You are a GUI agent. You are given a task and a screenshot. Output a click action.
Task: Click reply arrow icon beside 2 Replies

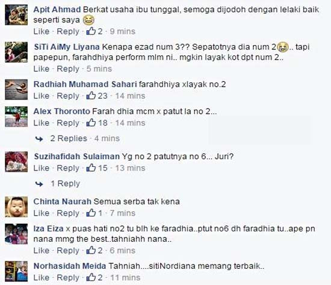click(39, 139)
